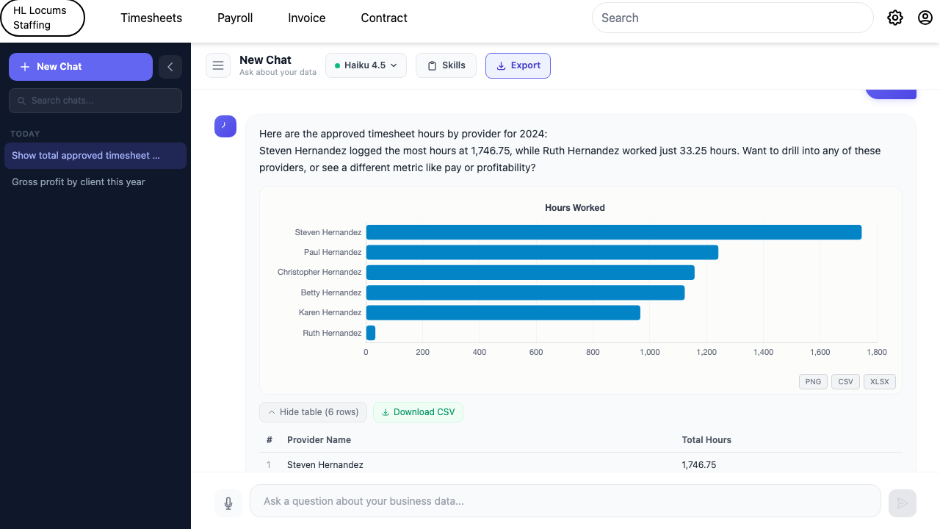Screen dimensions: 940x529
Task: Click the HL Locums Staffing logo
Action: [x=43, y=18]
